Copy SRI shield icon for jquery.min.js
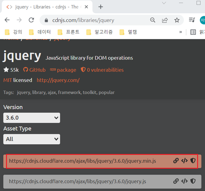This screenshot has width=205, height=191. tap(193, 161)
